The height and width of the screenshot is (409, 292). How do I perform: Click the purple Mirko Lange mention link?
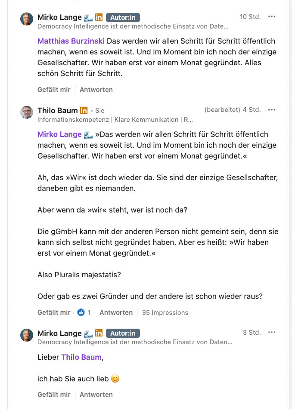(59, 134)
